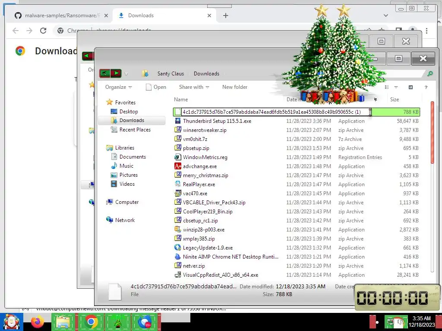Click the volume speaker tray icon
442x331 pixels.
click(x=400, y=322)
